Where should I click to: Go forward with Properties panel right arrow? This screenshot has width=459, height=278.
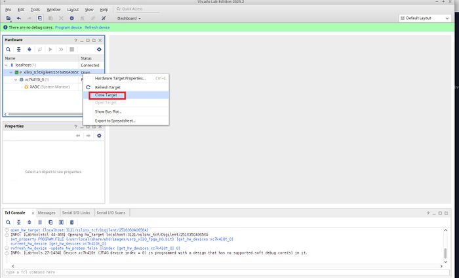pos(88,136)
